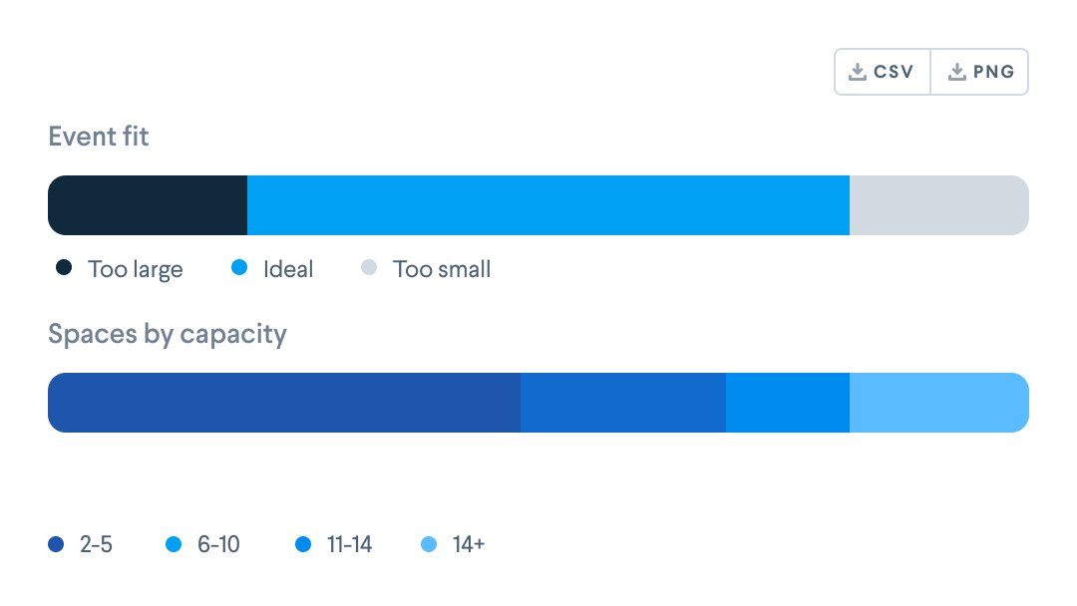Select the Ideal segment in Event fit bar
This screenshot has width=1077, height=606.
point(548,205)
